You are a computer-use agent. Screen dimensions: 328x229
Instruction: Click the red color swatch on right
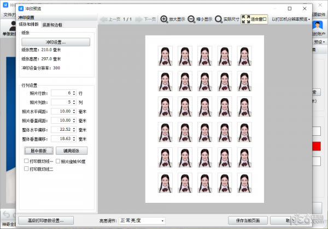317,146
